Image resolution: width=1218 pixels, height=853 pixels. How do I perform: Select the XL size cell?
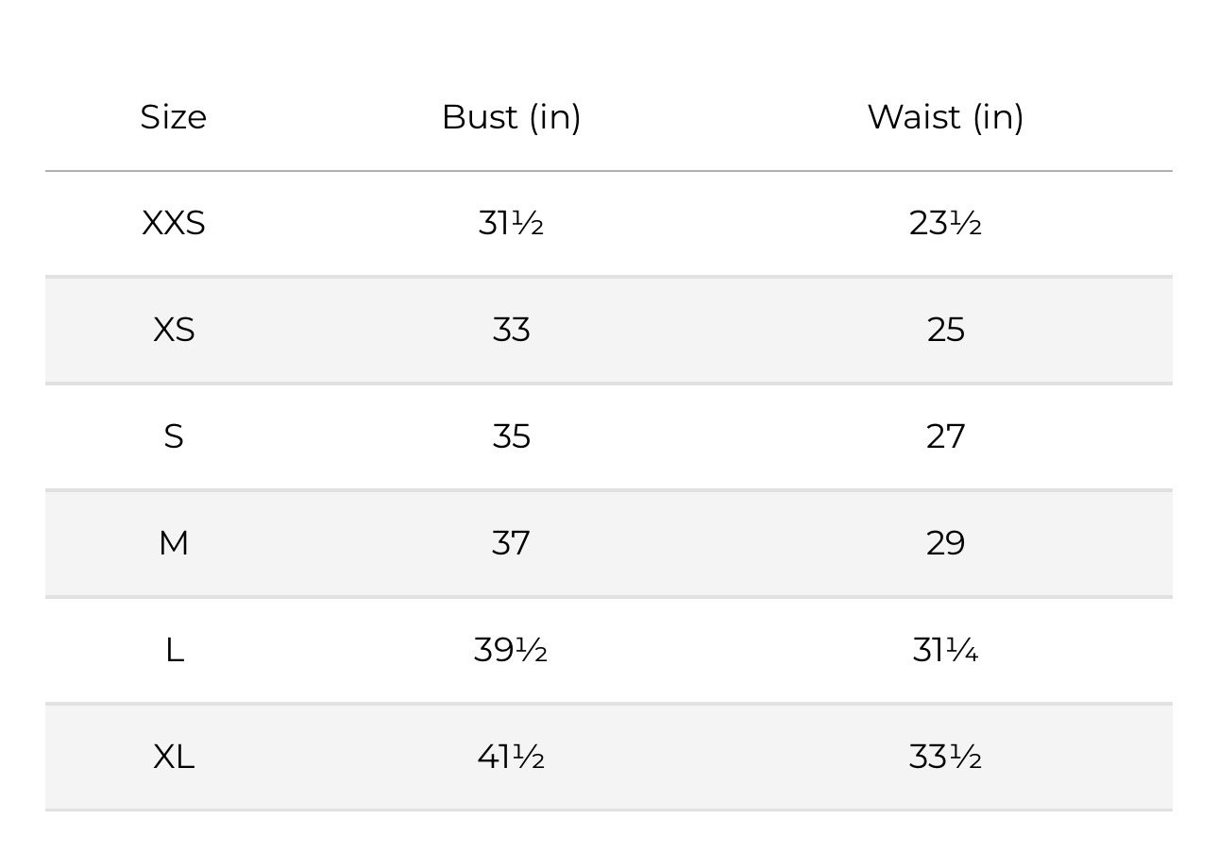coord(174,757)
